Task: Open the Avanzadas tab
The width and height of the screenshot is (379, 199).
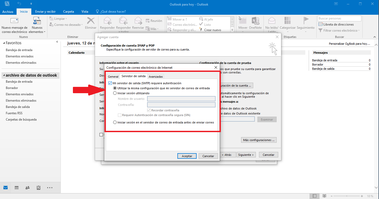Action: pyautogui.click(x=156, y=77)
